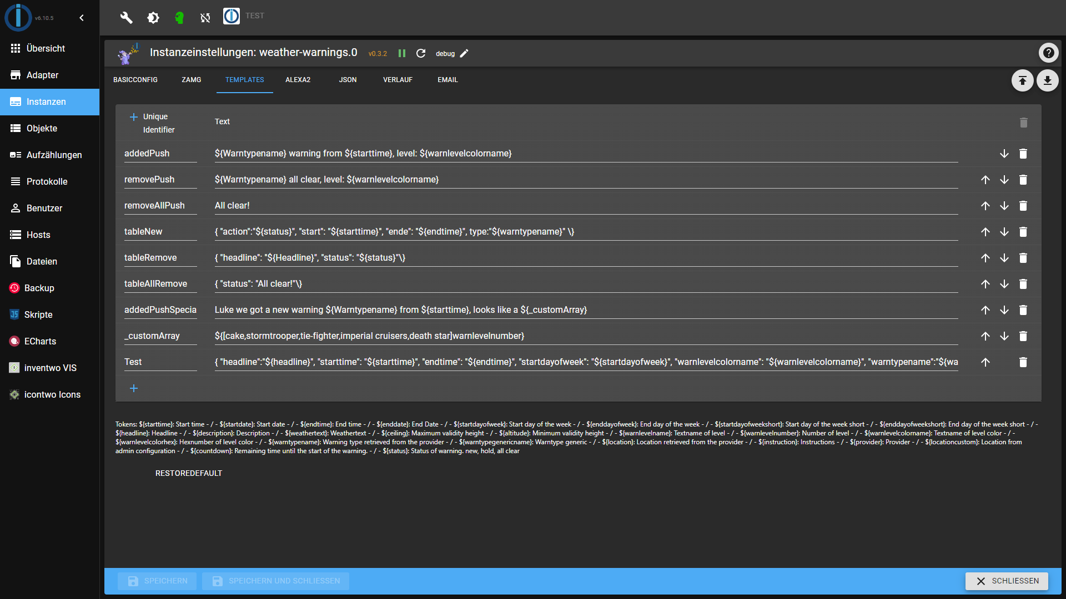Delete all rows with header trash icon

(x=1023, y=123)
